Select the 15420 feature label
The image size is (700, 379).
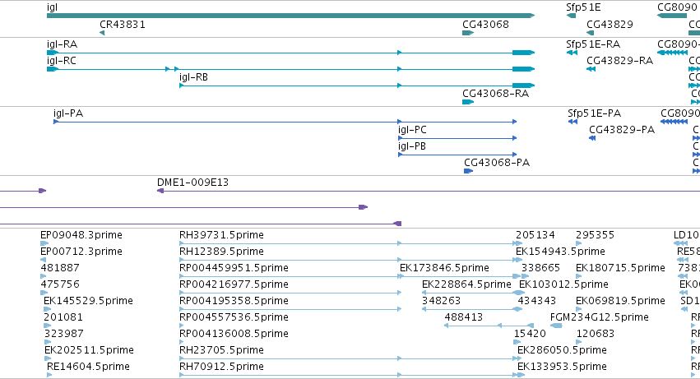pos(530,334)
